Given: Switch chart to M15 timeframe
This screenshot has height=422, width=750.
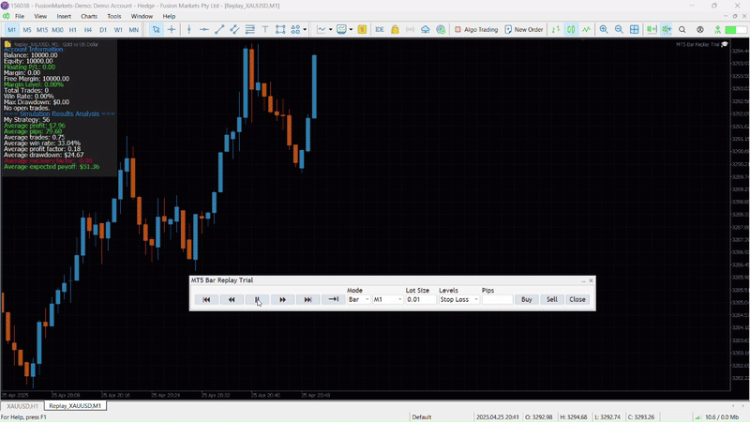Looking at the screenshot, I should pos(42,30).
